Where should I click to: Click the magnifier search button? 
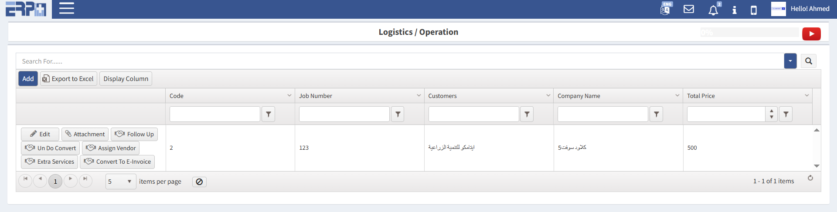click(x=809, y=61)
